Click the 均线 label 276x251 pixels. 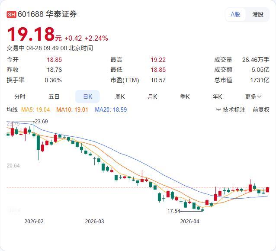(x=12, y=109)
